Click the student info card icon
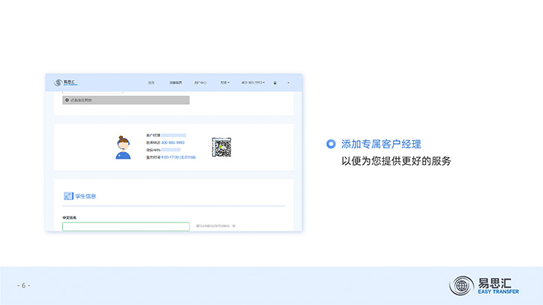Viewport: 543px width, 305px height. click(67, 196)
